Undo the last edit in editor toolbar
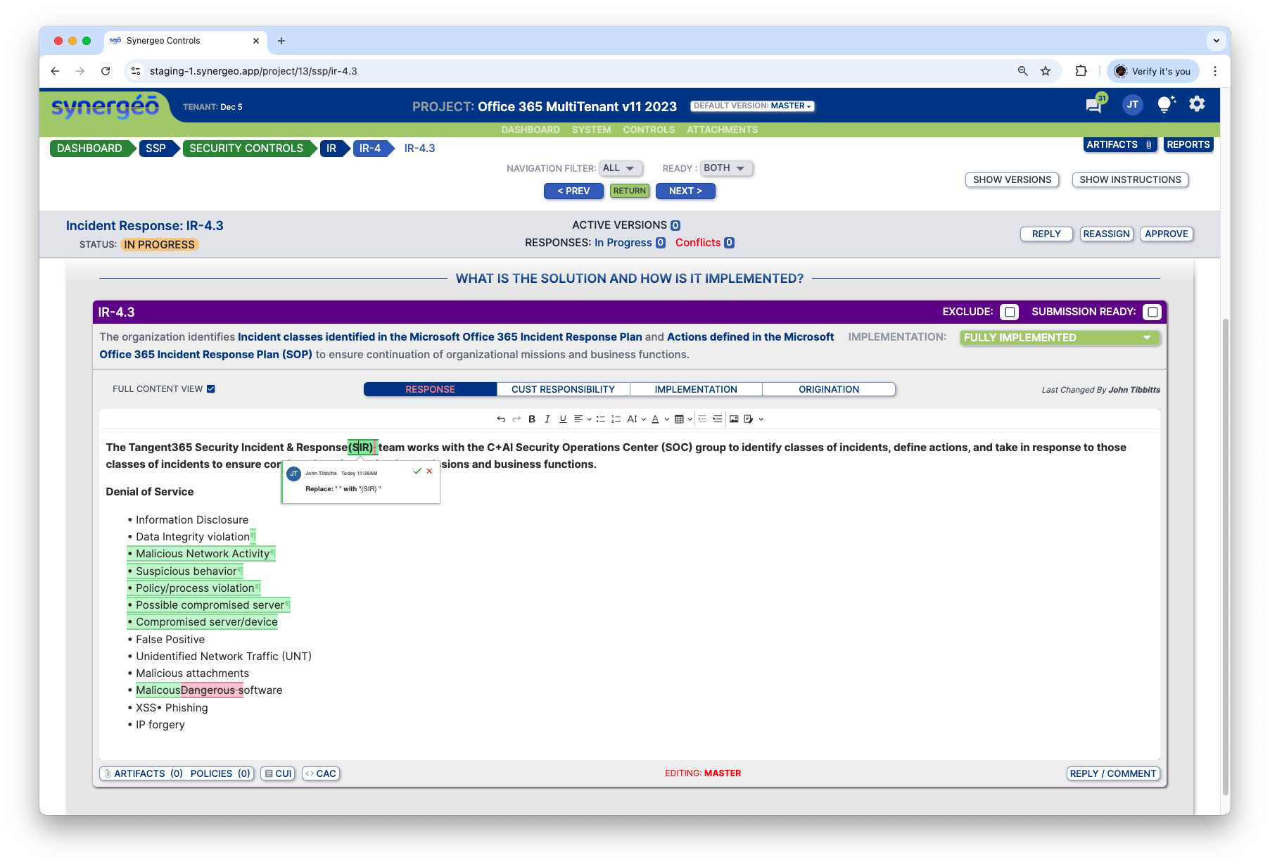The height and width of the screenshot is (867, 1270). (x=501, y=419)
